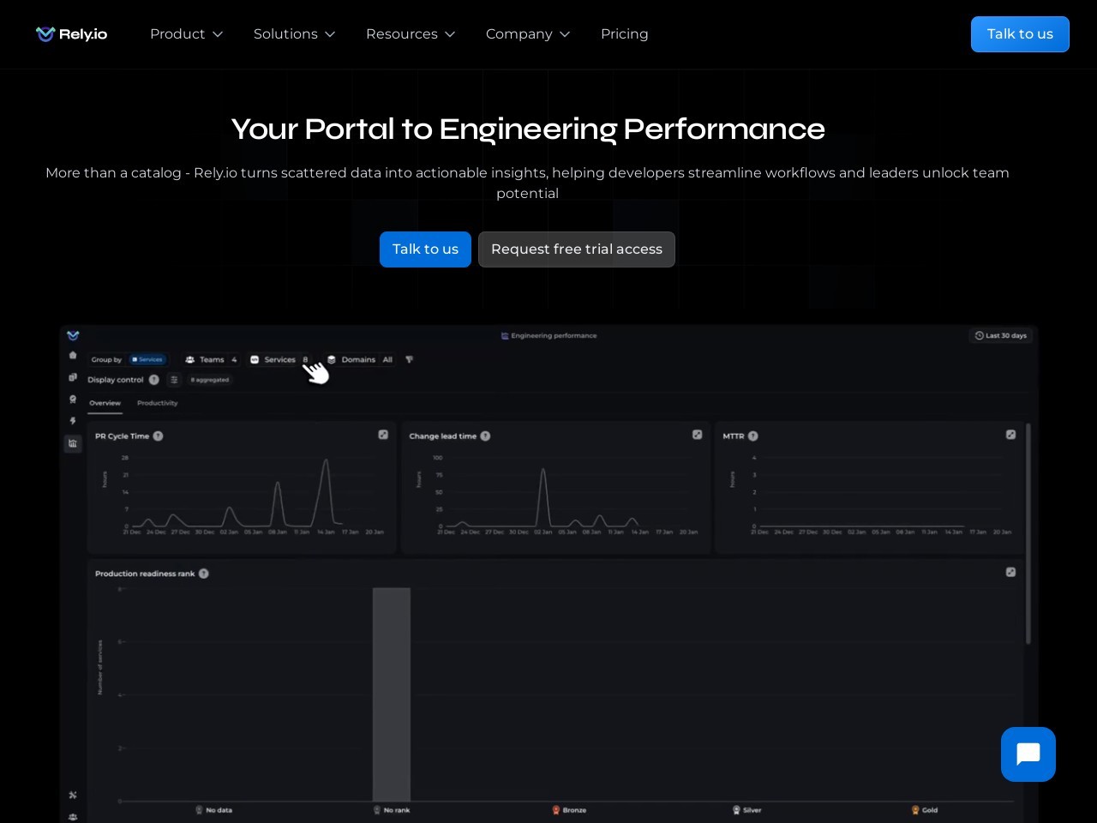Screen dimensions: 1097x823
Task: Click the 8 aggregated badge
Action: [210, 380]
